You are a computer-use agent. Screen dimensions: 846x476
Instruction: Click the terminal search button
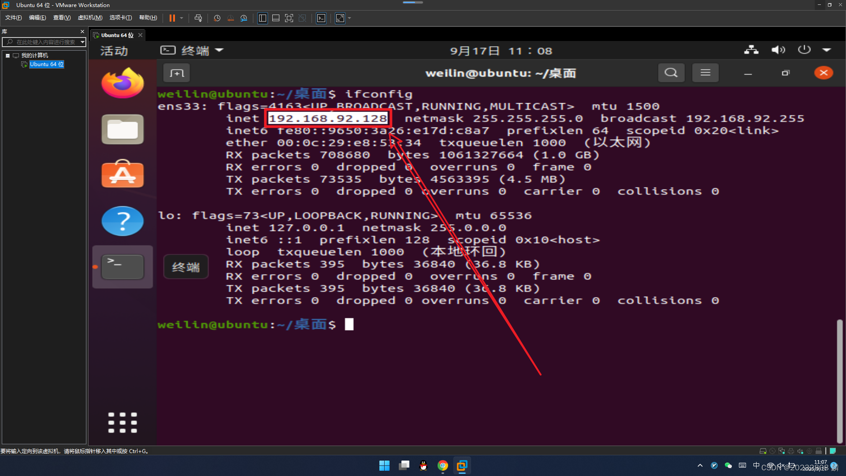coord(671,73)
